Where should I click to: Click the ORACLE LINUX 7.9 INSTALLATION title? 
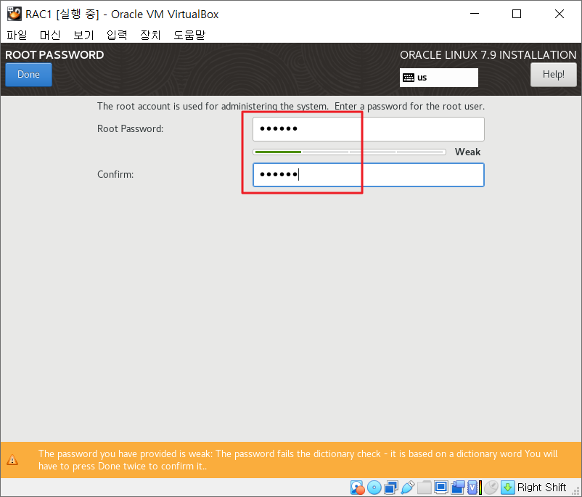pos(488,55)
